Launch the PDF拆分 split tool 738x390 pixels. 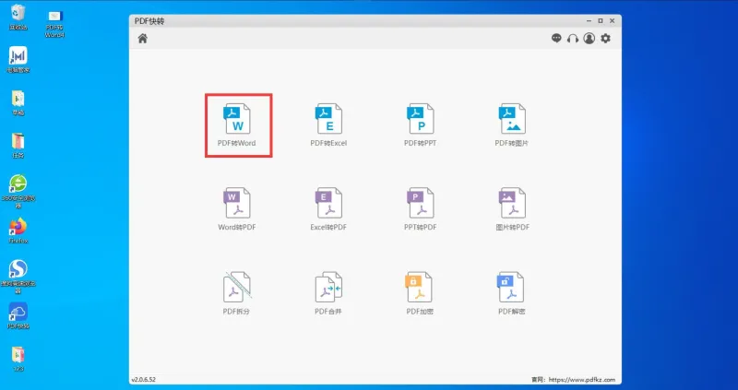[237, 293]
